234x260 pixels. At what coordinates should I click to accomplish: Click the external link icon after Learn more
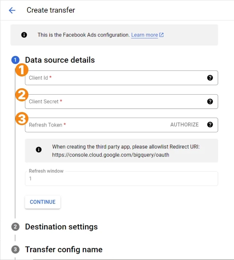pyautogui.click(x=161, y=35)
